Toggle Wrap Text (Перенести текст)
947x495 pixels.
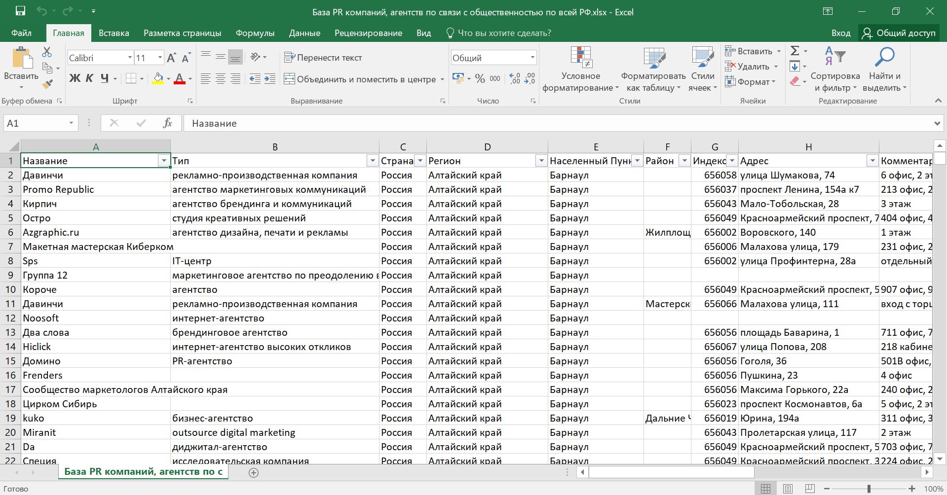pyautogui.click(x=323, y=58)
